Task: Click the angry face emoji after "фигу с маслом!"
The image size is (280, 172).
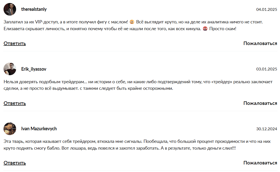Action: 132,22
